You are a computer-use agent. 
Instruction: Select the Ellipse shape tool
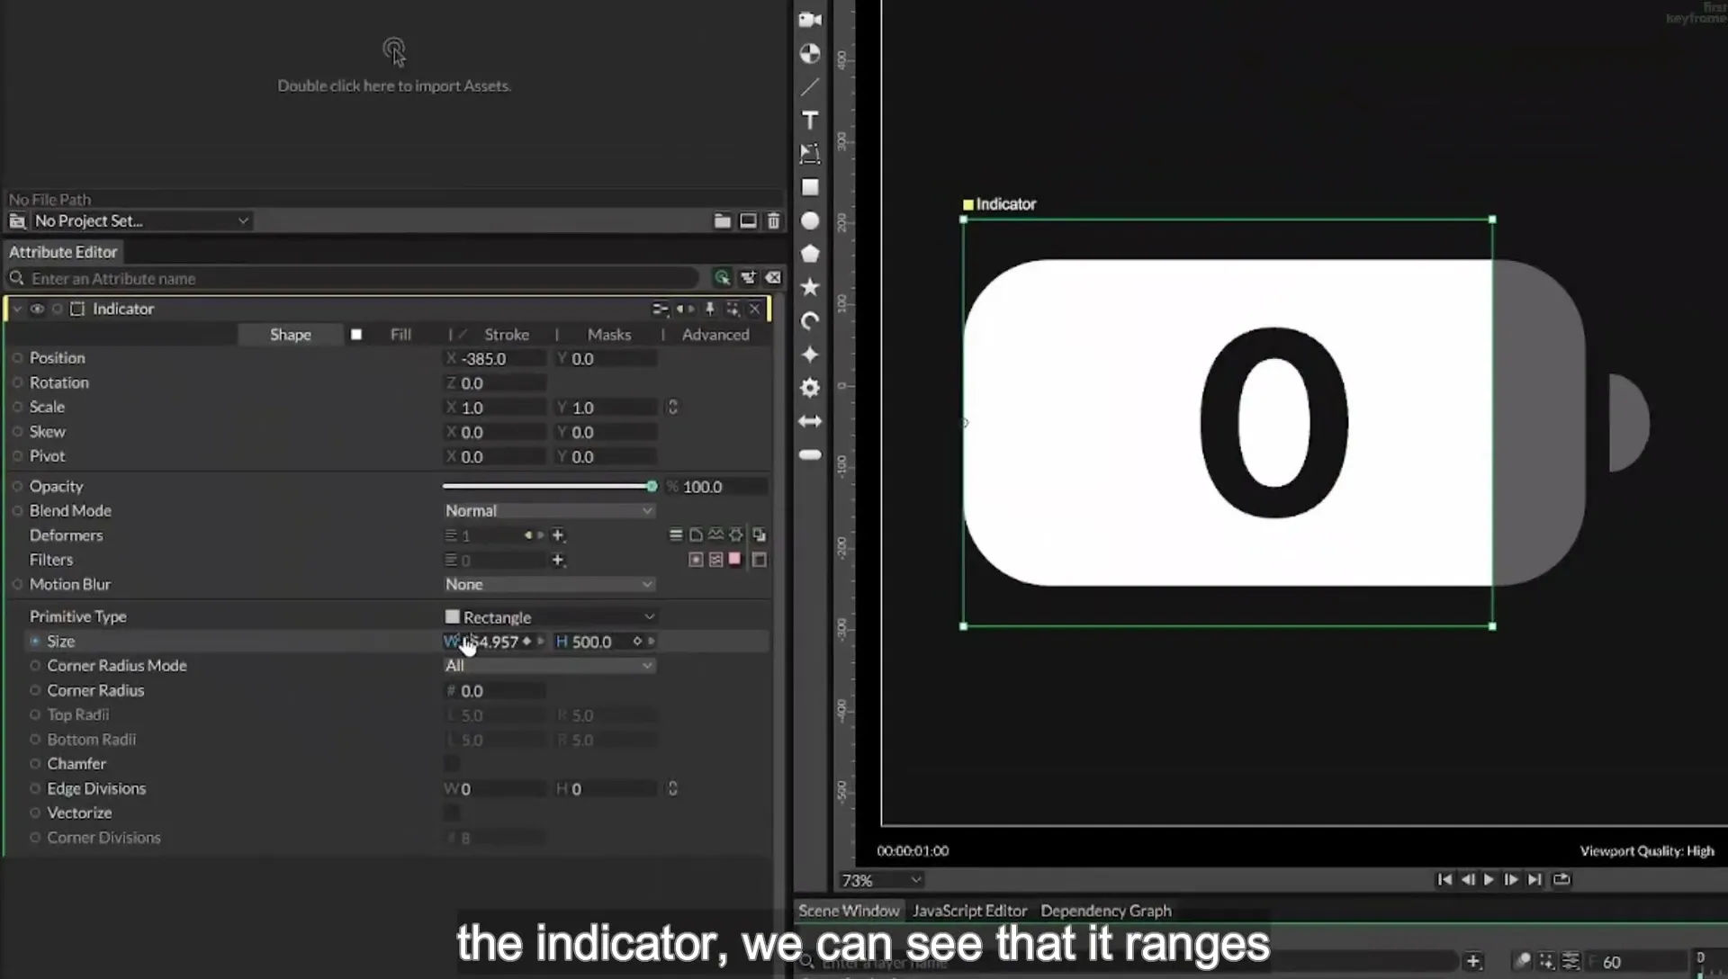click(810, 220)
